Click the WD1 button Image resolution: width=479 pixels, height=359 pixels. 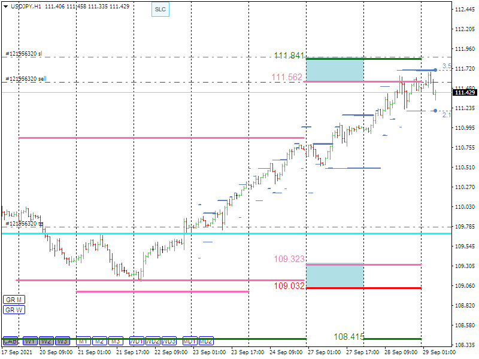[137, 340]
